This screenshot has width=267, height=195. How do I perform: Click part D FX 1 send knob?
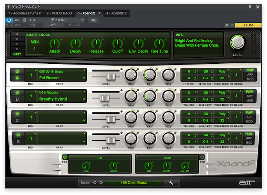150,138
